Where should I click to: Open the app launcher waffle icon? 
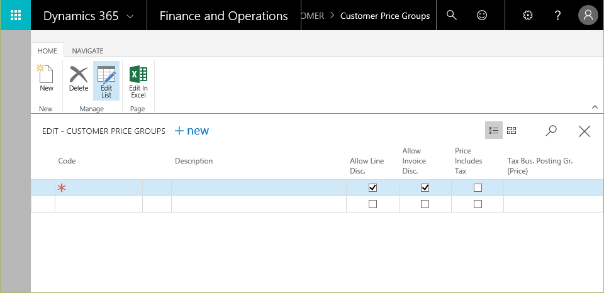pyautogui.click(x=15, y=15)
